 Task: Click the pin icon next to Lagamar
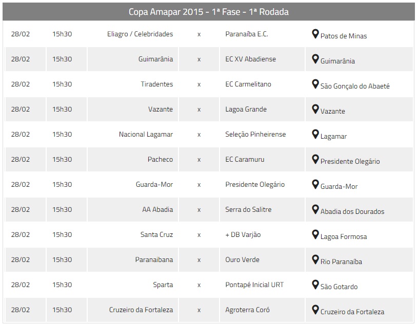point(315,134)
